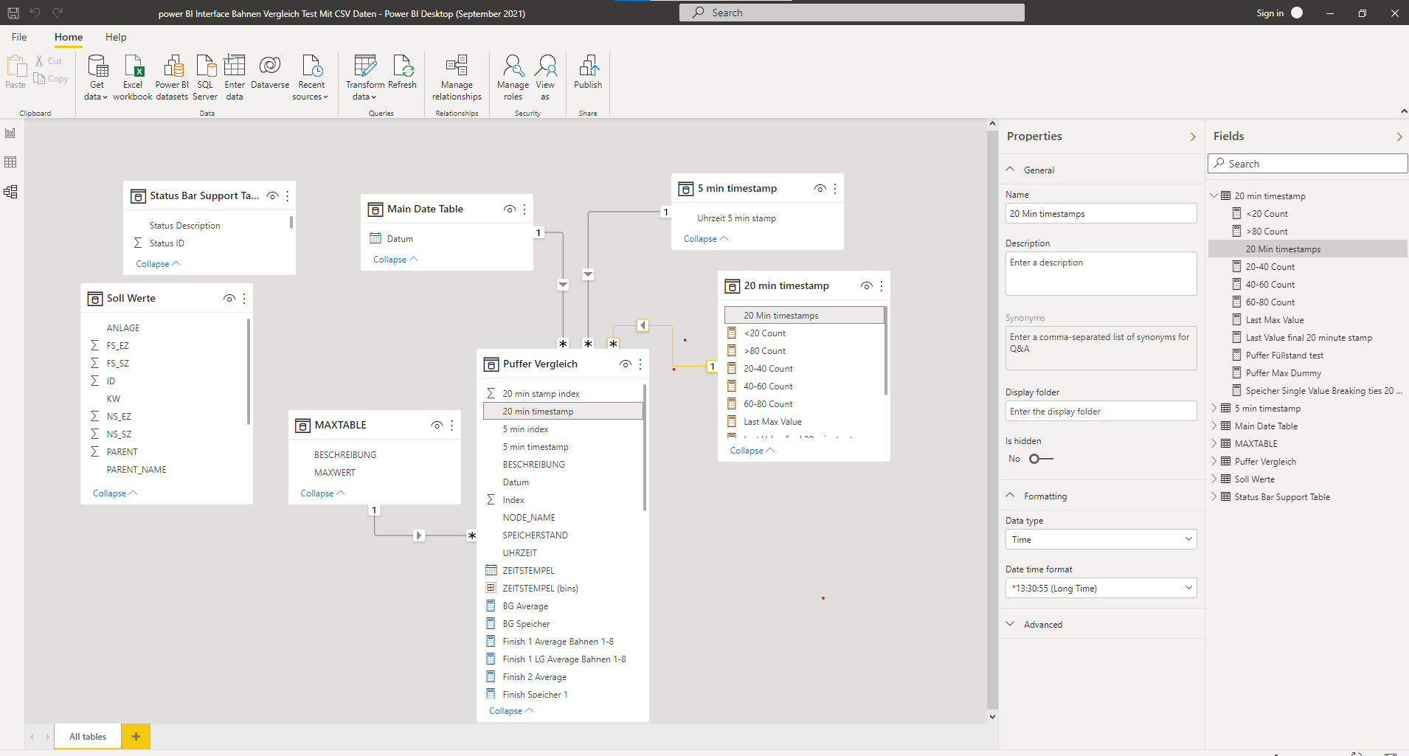Open the Get data menu

pyautogui.click(x=97, y=77)
